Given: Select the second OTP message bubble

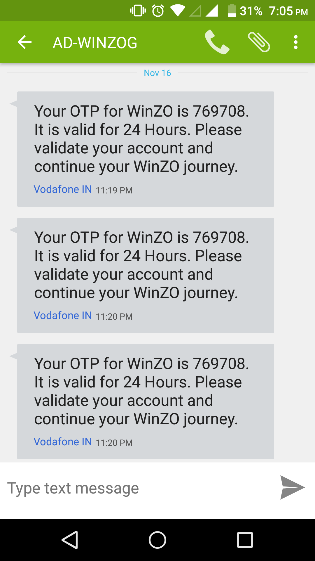Looking at the screenshot, I should click(x=146, y=275).
